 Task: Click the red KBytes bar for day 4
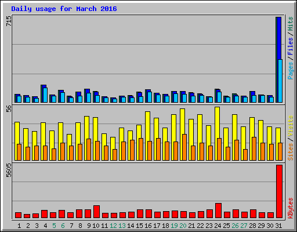[x=44, y=214]
